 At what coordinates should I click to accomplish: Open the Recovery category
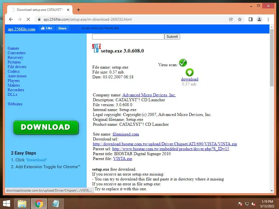click(15, 57)
